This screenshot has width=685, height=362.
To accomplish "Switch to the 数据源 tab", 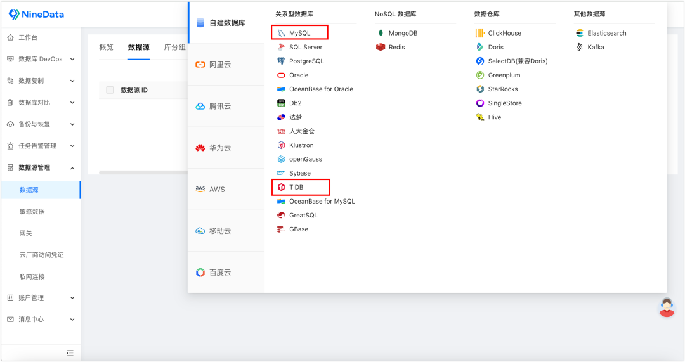I will coord(138,47).
